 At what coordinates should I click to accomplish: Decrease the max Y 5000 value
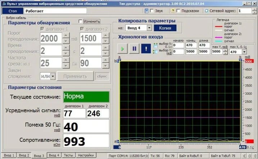click(225, 53)
